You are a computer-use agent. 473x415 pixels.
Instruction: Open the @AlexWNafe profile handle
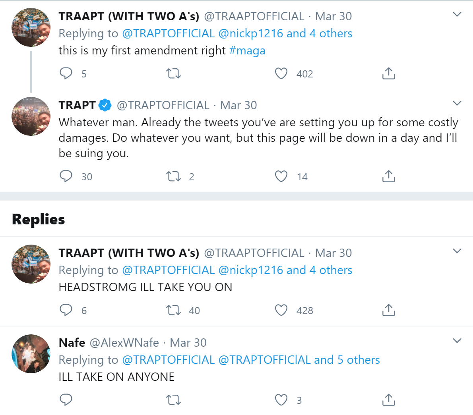(x=124, y=343)
